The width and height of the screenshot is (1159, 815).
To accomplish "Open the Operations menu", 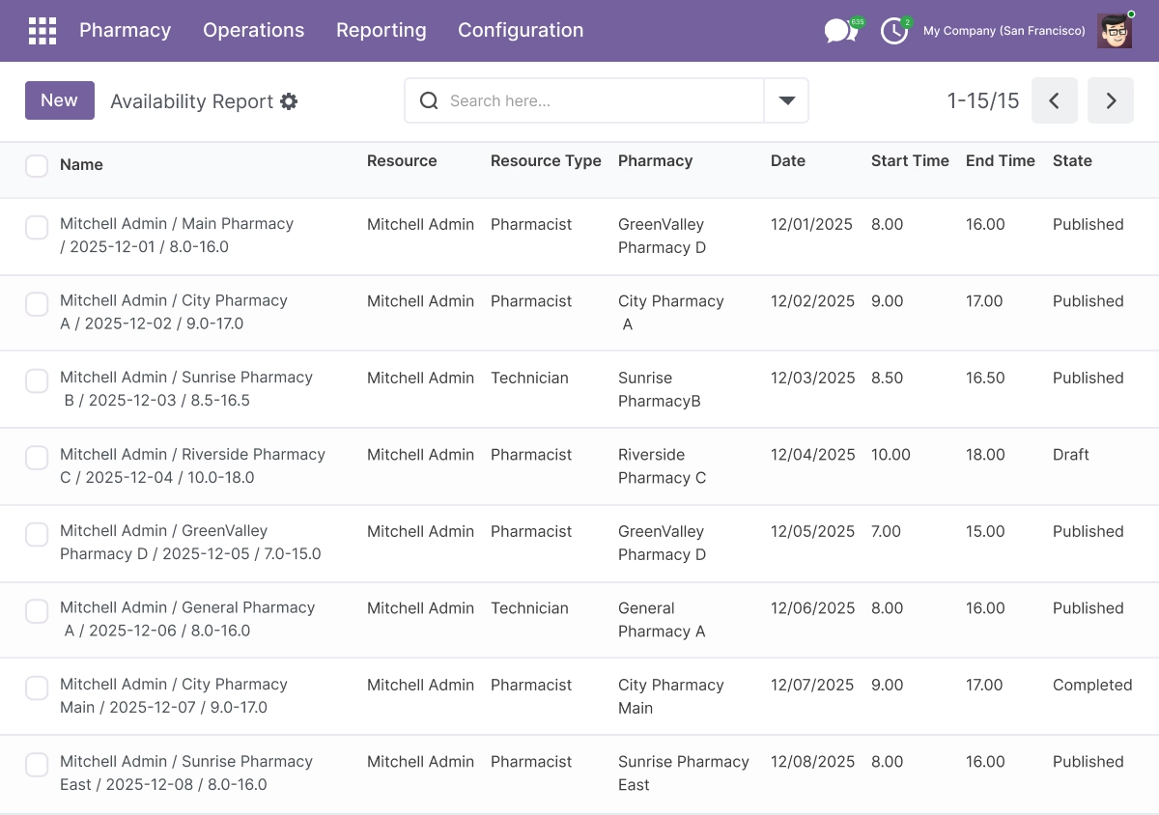I will coord(254,31).
